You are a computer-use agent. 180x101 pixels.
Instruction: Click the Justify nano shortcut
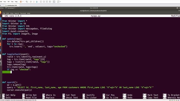pyautogui.click(x=89, y=95)
